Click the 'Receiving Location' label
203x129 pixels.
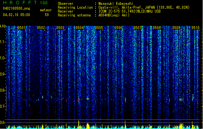[x=75, y=7]
